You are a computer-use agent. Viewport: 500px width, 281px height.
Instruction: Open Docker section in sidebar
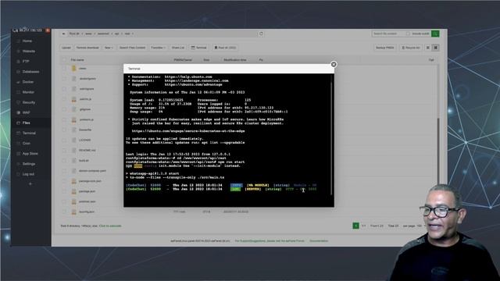[x=28, y=82]
